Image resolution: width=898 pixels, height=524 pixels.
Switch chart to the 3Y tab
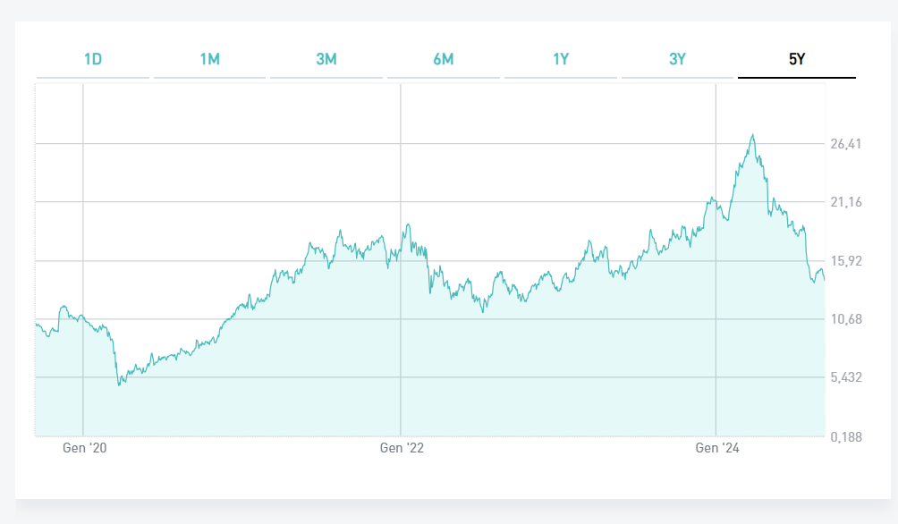(x=677, y=60)
